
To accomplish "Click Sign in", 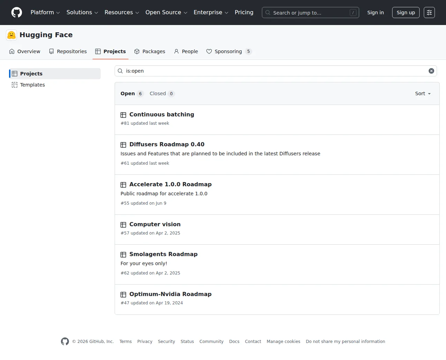I will click(x=375, y=13).
